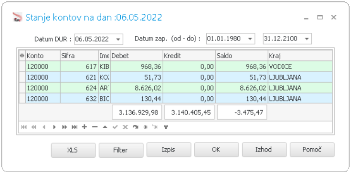Open start date 01.01.1980 dropdown
The width and height of the screenshot is (350, 174).
click(x=250, y=39)
